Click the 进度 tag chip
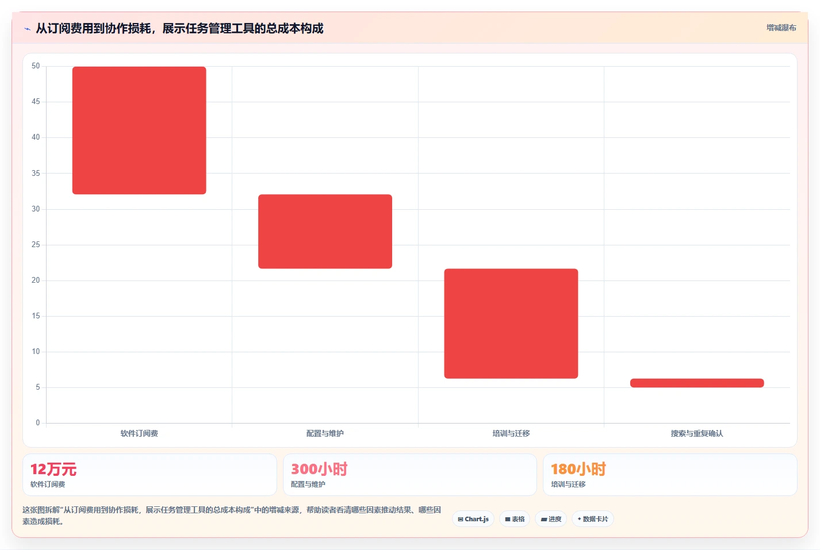 (x=551, y=519)
